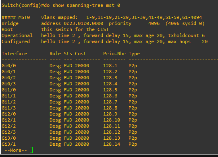Click the command 'do show spanning-tree mst 0'
Image resolution: width=218 pixels, height=157 pixels.
[82, 5]
